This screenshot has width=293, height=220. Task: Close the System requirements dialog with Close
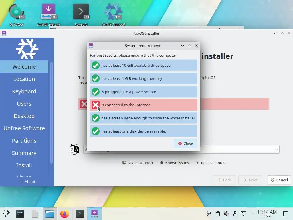[185, 144]
